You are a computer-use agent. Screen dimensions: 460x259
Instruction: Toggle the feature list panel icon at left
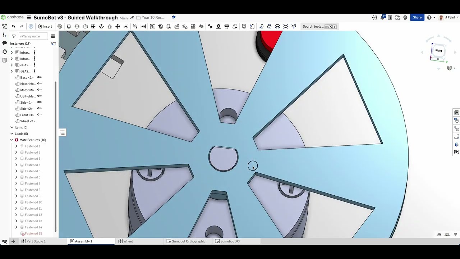[x=4, y=26]
